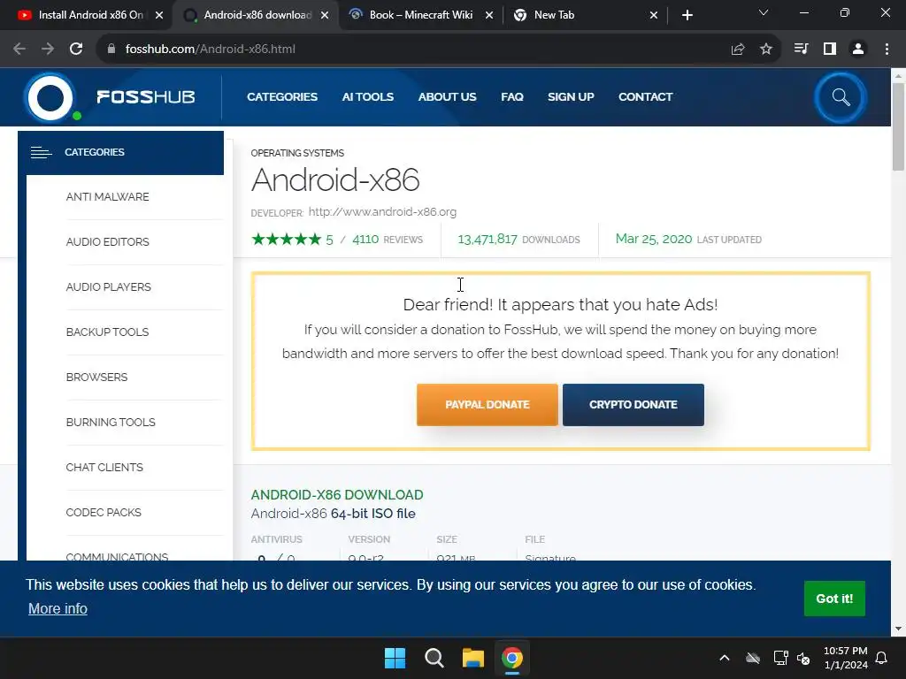
Task: Accept cookies with Got it! button
Action: coord(834,599)
